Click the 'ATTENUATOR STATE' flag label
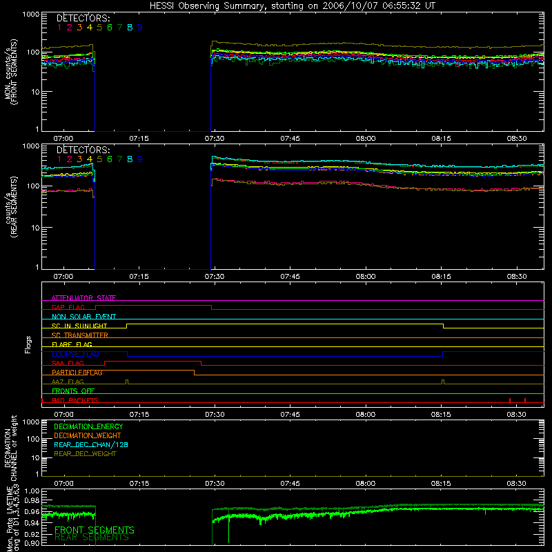552x552 pixels. 83,298
